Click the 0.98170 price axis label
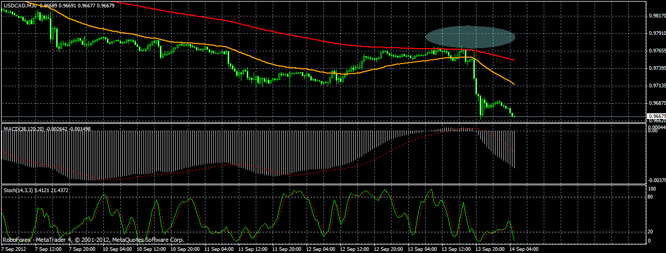 click(x=656, y=16)
